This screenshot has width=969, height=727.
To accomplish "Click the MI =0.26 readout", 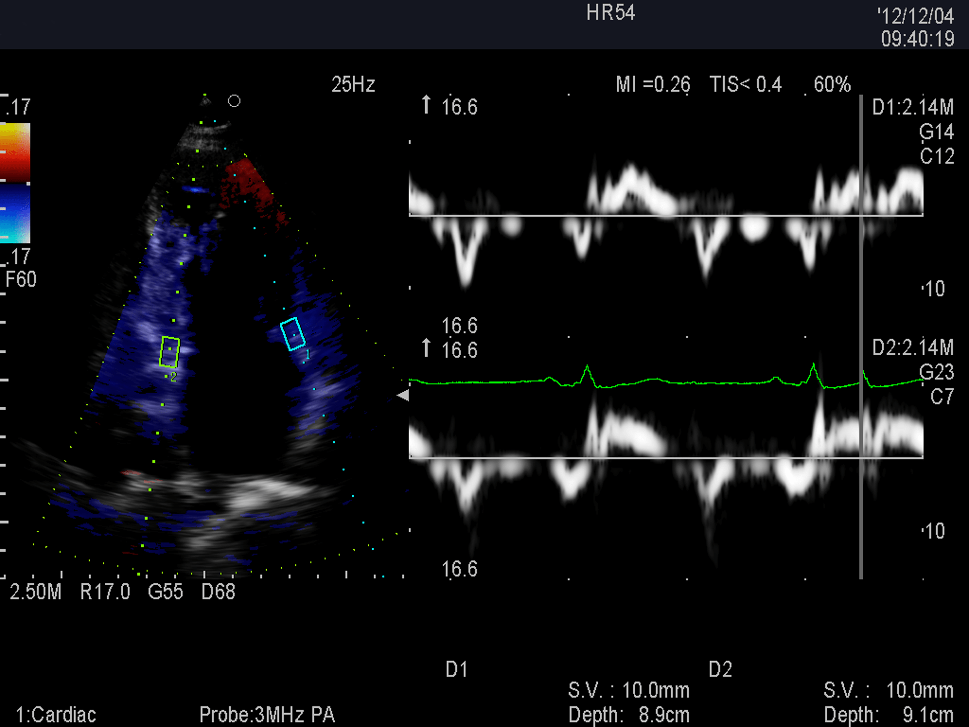I will point(653,84).
